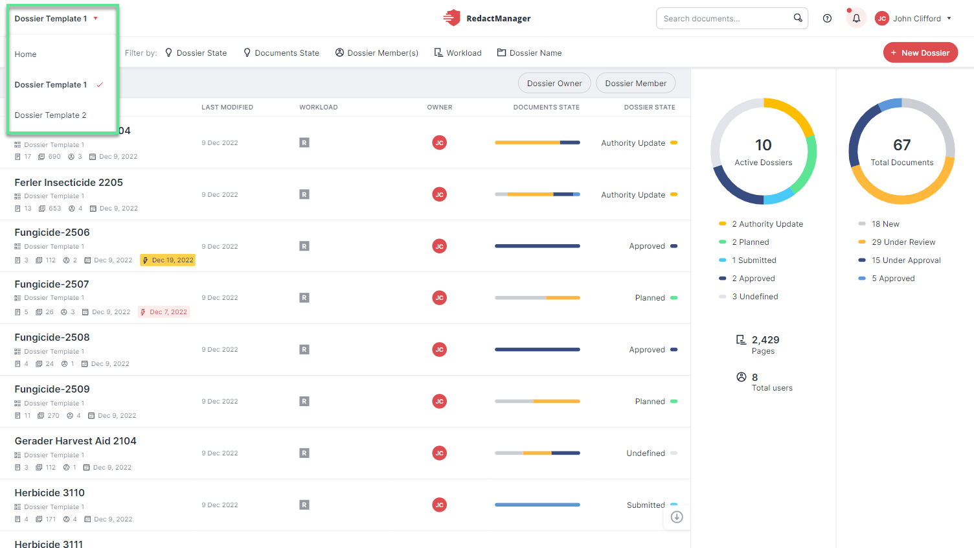
Task: Open the Documents State filter dropdown
Action: click(281, 53)
